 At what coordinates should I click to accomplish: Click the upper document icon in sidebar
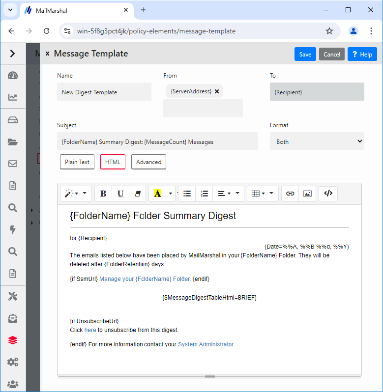(13, 186)
